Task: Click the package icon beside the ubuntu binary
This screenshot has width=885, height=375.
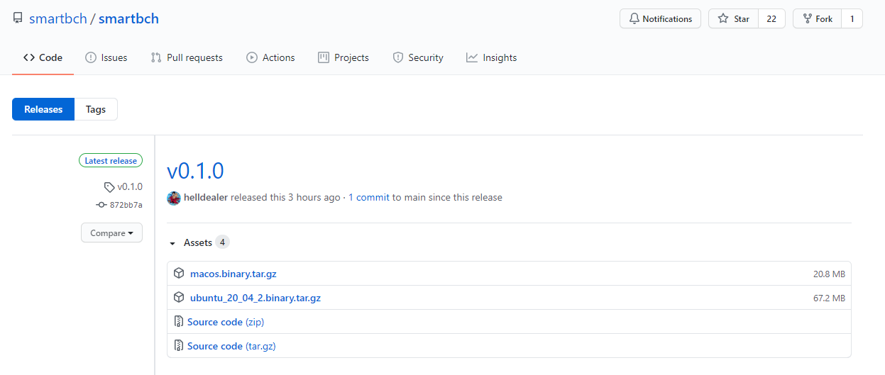Action: (179, 298)
